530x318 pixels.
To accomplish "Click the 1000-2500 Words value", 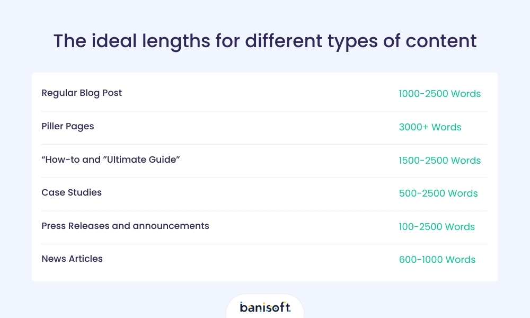I will 440,94.
